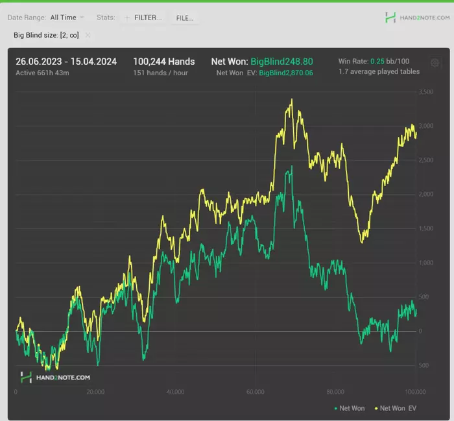This screenshot has width=454, height=421.
Task: Toggle Net Won series in legend
Action: coord(349,408)
